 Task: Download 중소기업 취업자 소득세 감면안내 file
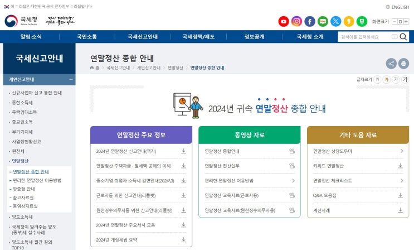click(183, 181)
